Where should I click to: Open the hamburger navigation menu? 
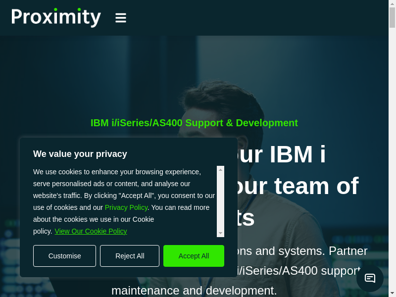[x=121, y=18]
